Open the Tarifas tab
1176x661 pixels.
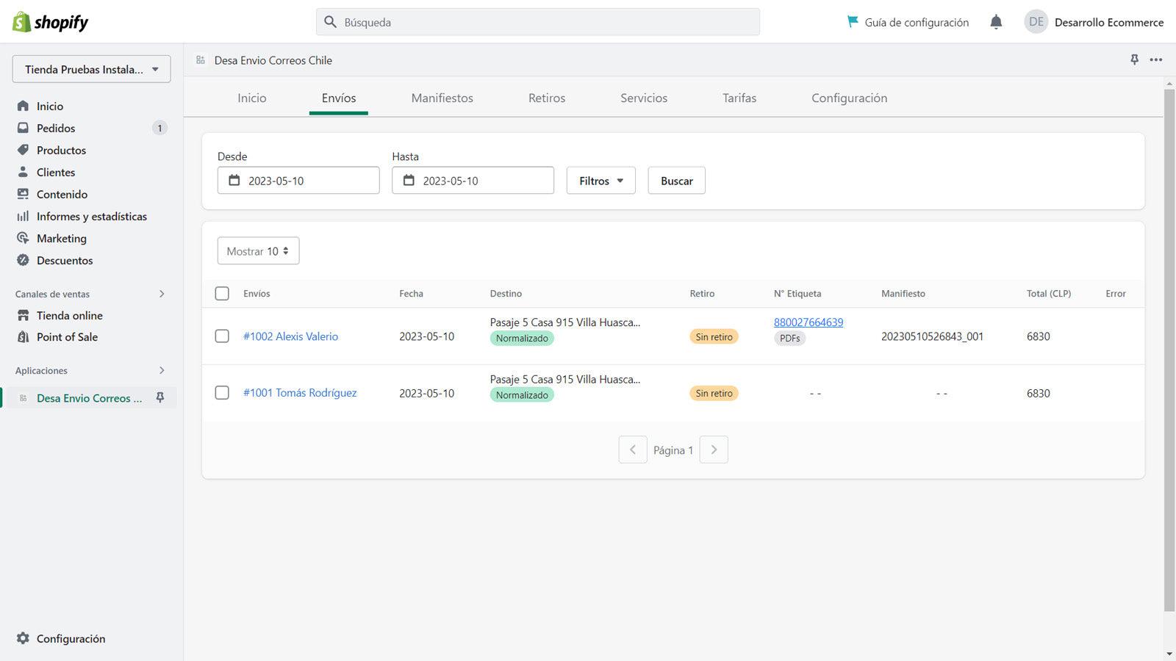pyautogui.click(x=739, y=98)
